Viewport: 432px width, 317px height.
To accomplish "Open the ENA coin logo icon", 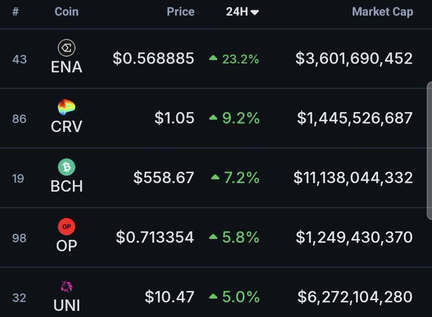I will tap(67, 48).
